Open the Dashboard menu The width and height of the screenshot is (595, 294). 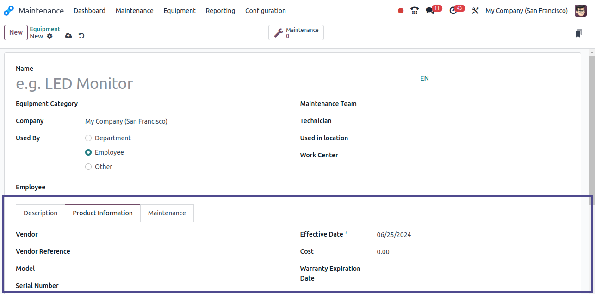click(x=89, y=11)
